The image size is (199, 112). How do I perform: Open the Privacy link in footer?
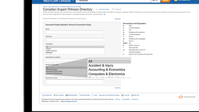pos(118,100)
